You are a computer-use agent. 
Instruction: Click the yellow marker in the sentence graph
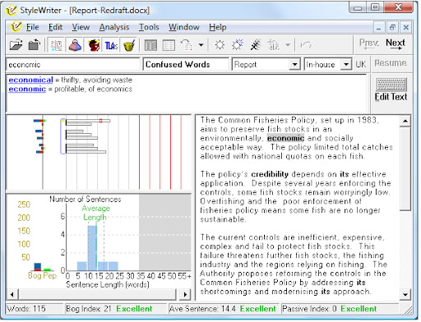coord(62,121)
